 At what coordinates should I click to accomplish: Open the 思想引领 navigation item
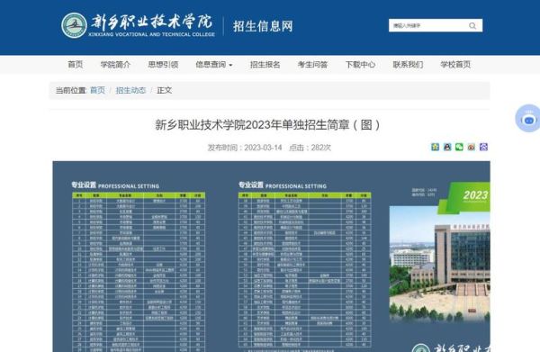click(163, 65)
